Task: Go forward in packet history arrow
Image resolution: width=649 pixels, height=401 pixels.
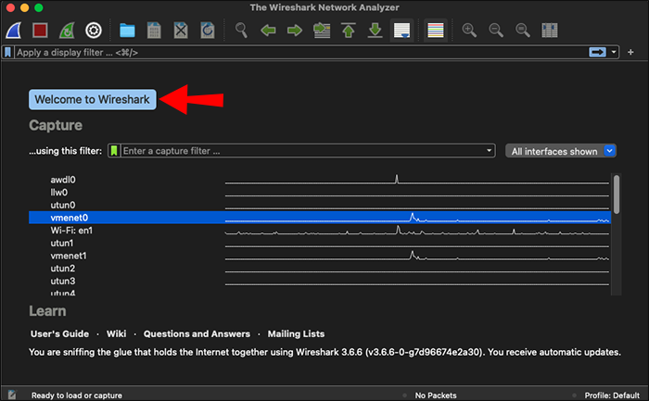Action: 295,31
